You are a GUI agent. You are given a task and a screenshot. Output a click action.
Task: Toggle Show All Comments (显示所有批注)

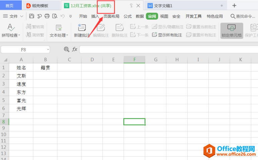point(167,35)
